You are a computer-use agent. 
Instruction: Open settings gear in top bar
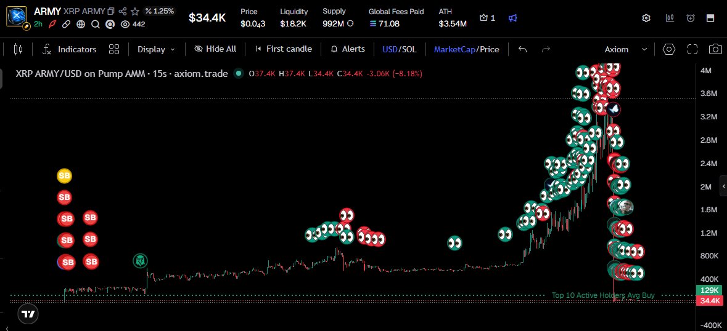[x=646, y=18]
